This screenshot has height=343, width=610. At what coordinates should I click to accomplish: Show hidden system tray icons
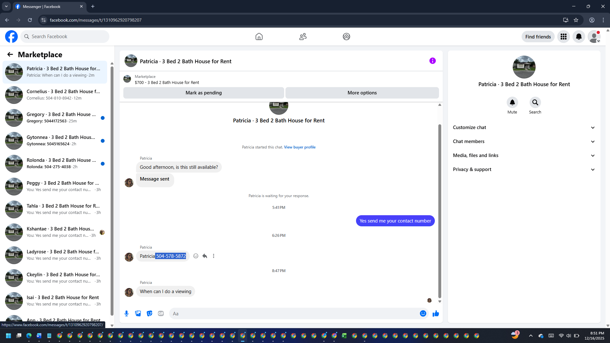pos(531,336)
